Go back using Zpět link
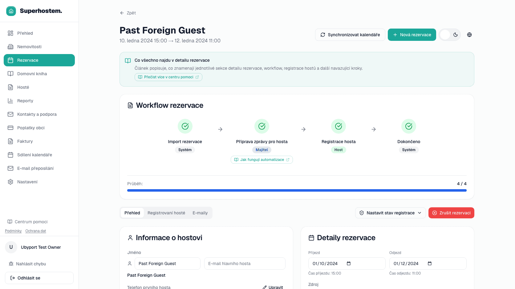 pyautogui.click(x=128, y=13)
